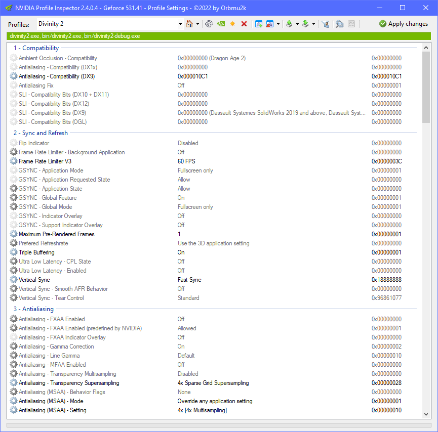Open import options dropdown arrow
The width and height of the screenshot is (438, 432).
tap(314, 24)
